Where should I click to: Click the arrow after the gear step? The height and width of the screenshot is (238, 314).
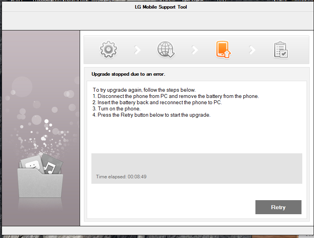point(137,50)
